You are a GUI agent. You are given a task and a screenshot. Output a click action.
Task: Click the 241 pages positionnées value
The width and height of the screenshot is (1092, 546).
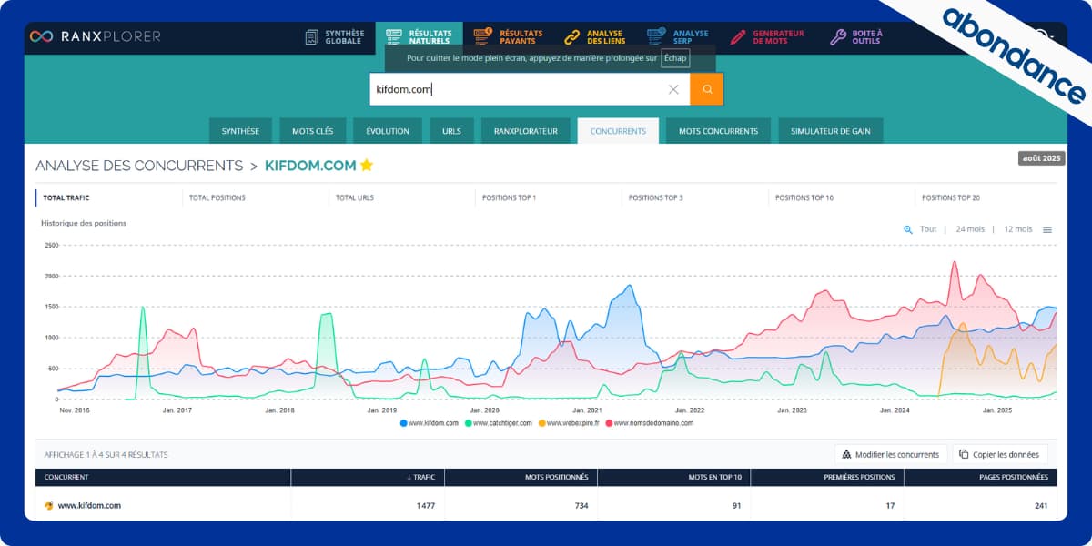[x=1040, y=505]
